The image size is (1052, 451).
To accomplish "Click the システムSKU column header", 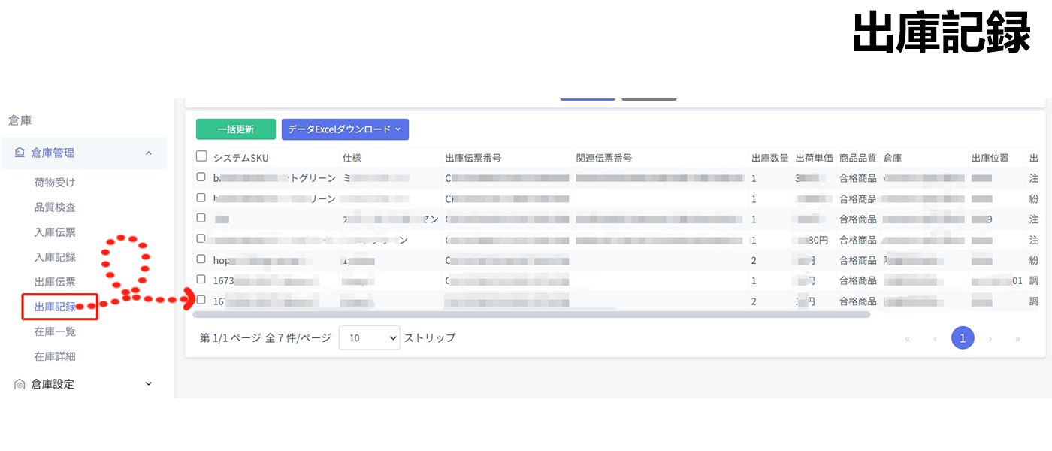I will click(x=240, y=158).
